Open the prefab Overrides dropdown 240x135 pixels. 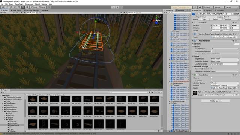pos(231,19)
